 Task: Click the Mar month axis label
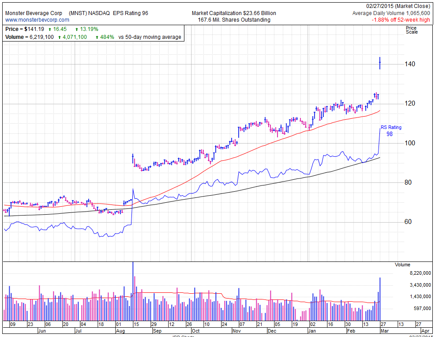385,331
